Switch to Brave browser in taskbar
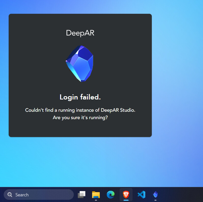The width and height of the screenshot is (203, 202). click(x=126, y=195)
